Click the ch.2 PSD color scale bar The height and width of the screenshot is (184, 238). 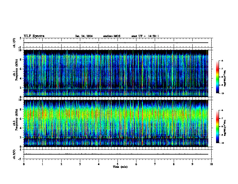pos(218,127)
